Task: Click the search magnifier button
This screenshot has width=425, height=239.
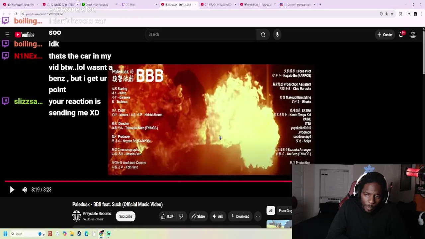Action: [263, 35]
